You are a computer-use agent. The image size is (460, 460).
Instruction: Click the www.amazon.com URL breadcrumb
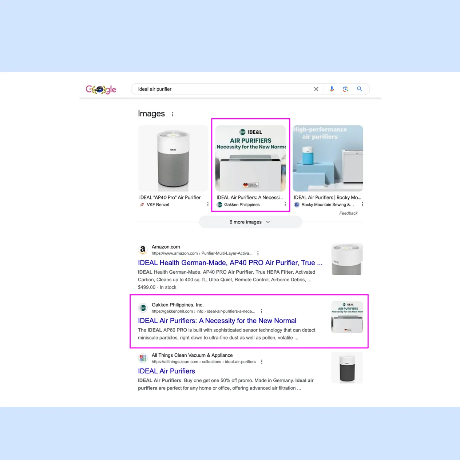point(202,253)
